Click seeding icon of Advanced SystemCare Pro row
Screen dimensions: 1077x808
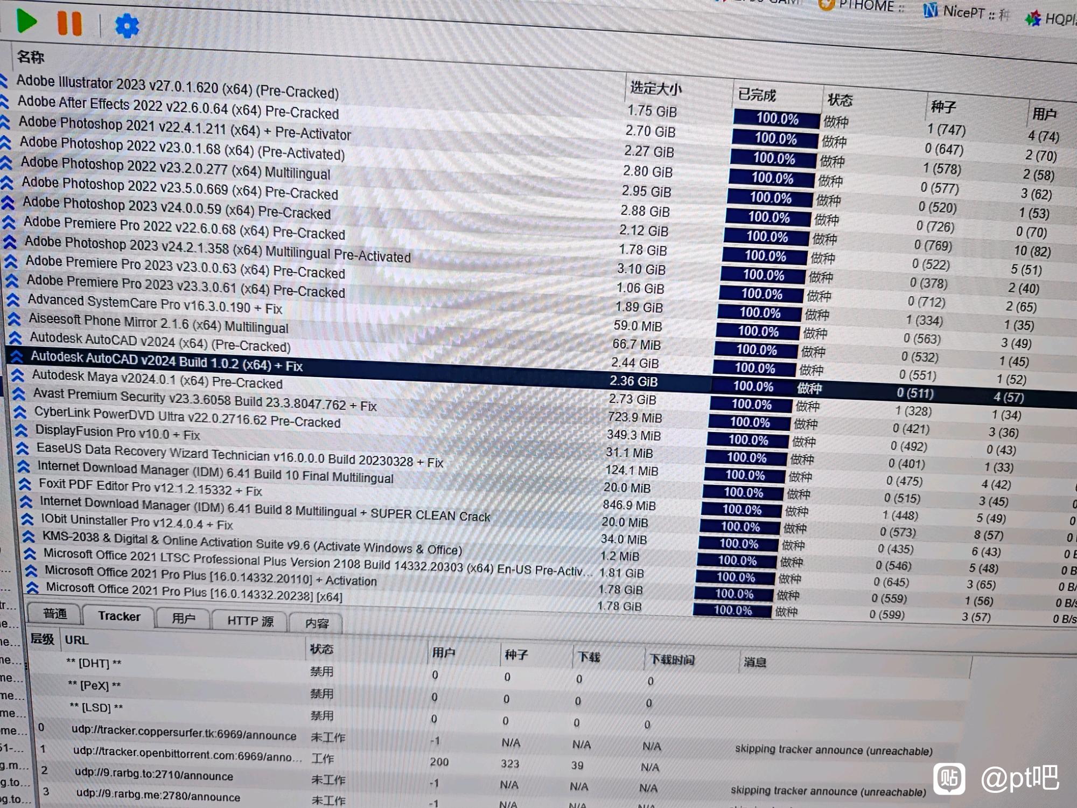click(x=13, y=300)
